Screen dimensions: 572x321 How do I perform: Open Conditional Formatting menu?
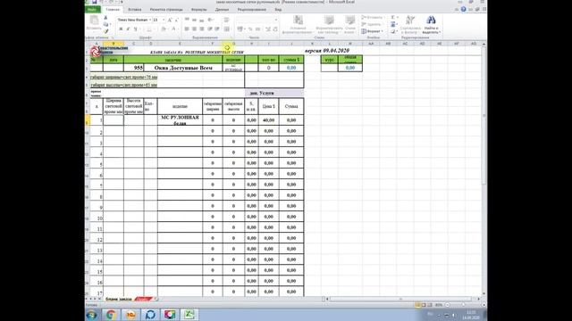[298, 24]
